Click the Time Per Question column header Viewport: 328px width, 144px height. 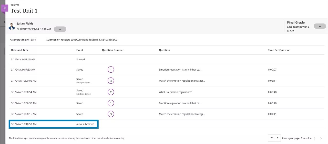(279, 50)
